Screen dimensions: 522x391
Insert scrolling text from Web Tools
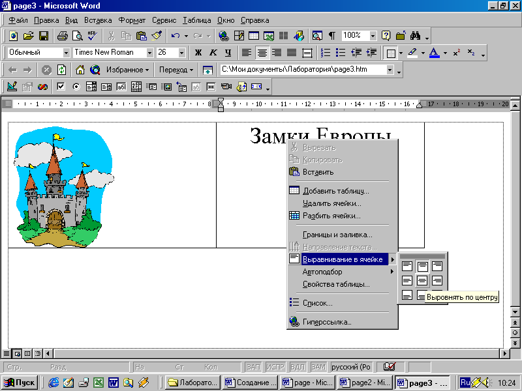click(x=256, y=87)
